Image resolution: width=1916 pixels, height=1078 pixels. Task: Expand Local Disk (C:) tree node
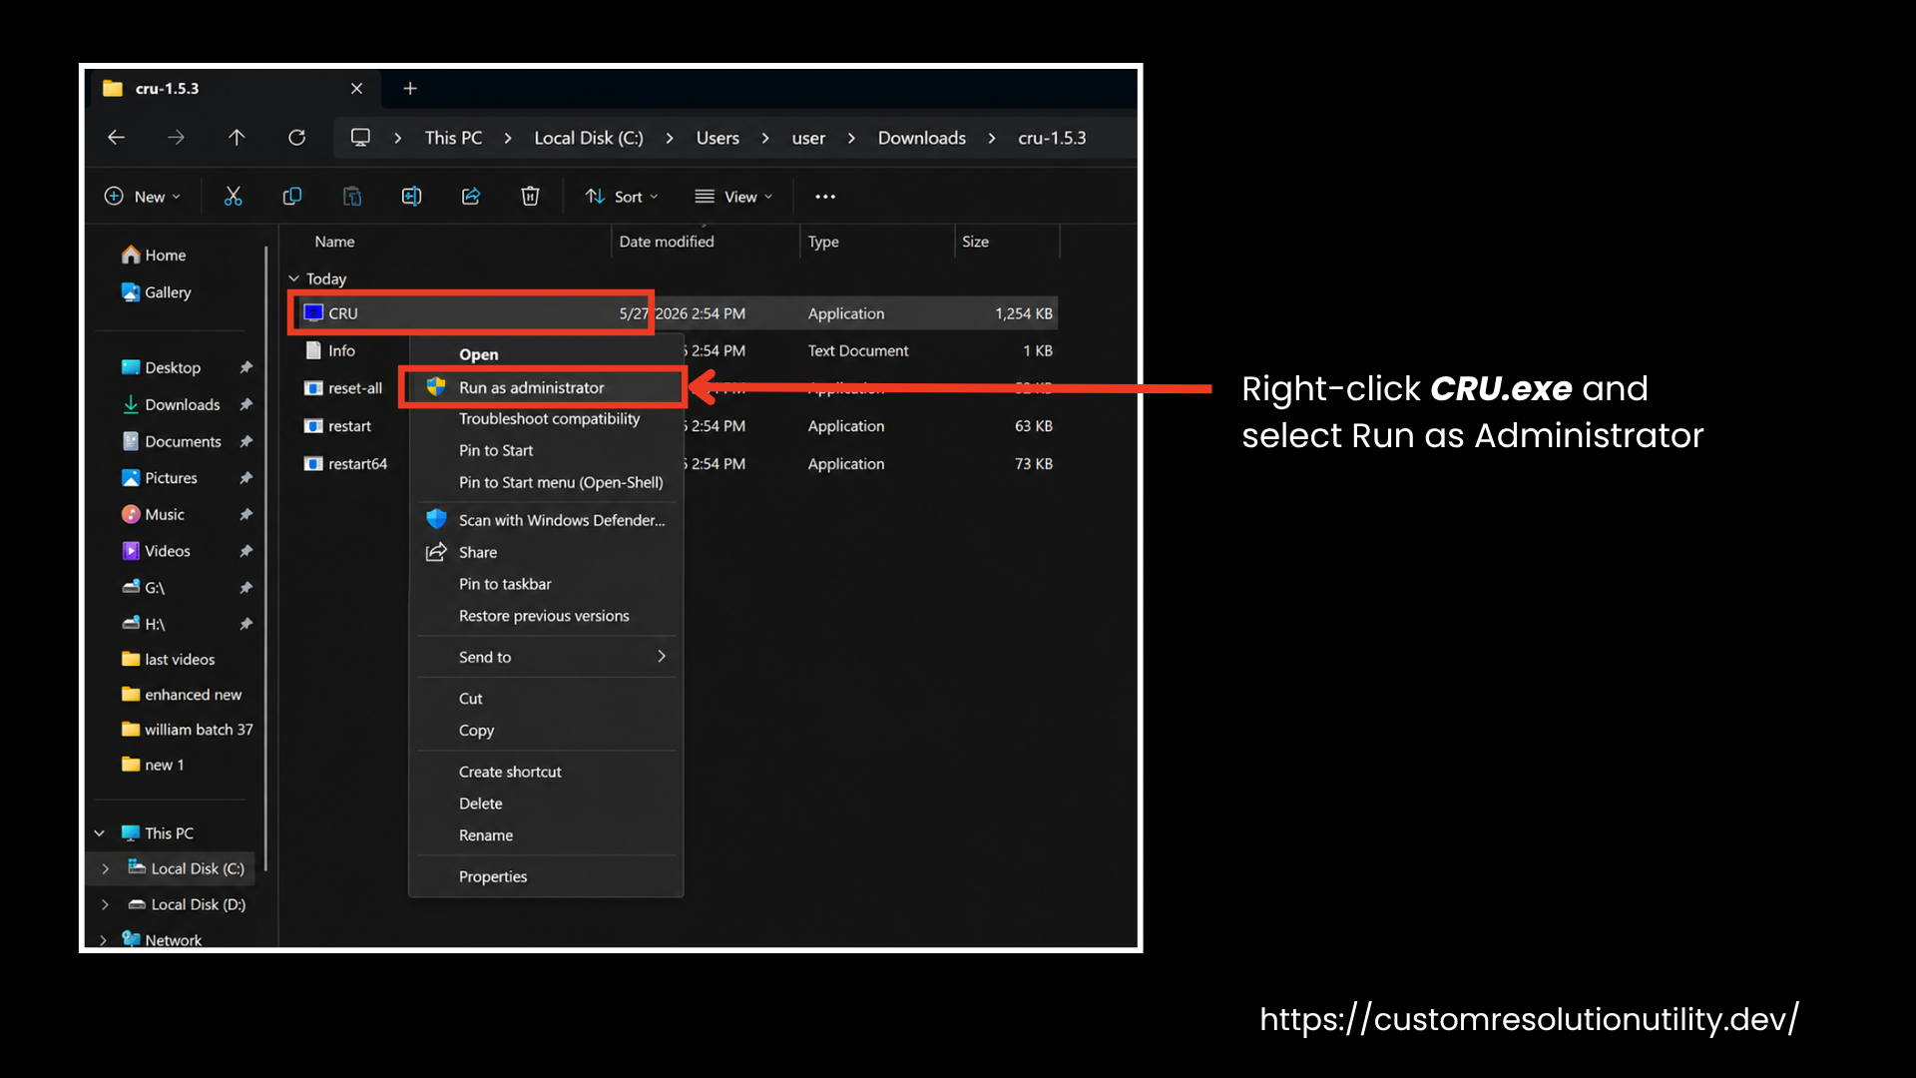[105, 869]
